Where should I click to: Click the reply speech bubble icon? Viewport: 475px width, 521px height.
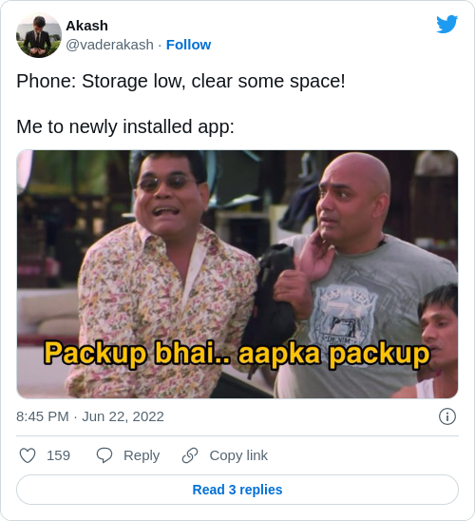pyautogui.click(x=104, y=455)
